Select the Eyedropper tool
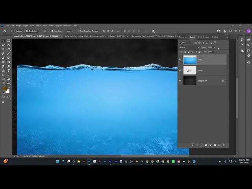The width and height of the screenshot is (252, 189). click(9, 49)
